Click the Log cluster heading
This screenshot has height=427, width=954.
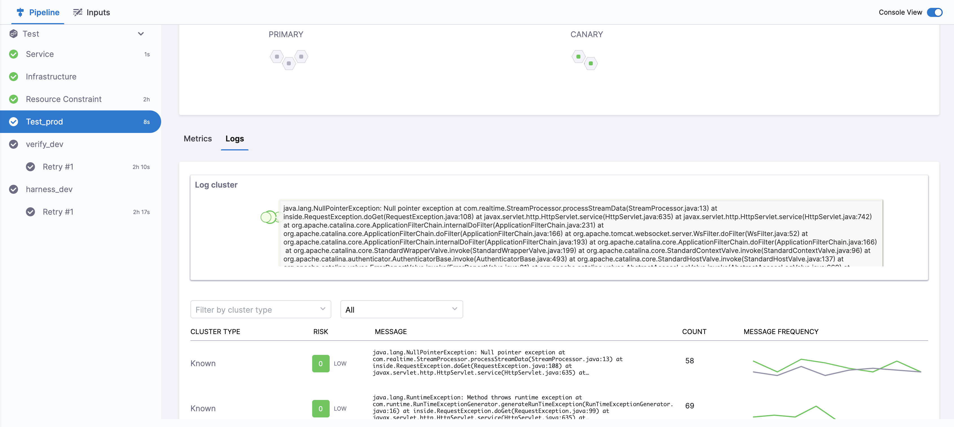(216, 185)
